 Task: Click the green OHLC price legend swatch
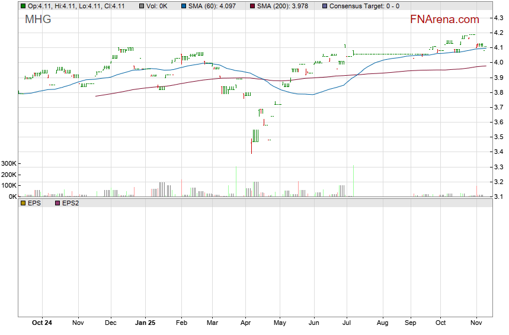(x=23, y=6)
